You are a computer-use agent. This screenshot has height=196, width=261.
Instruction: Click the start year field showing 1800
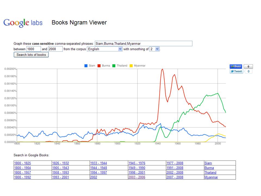pos(33,49)
